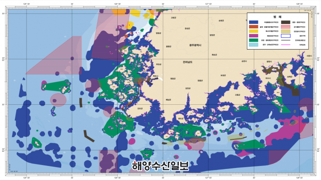Click the khaki tan legend swatch
321x180 pixels.
point(285,31)
